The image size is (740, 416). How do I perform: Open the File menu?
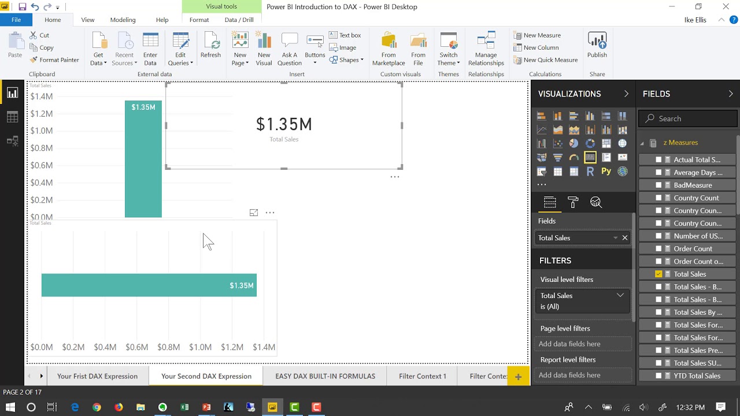16,20
